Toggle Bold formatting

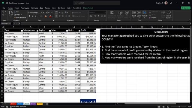[30, 16]
